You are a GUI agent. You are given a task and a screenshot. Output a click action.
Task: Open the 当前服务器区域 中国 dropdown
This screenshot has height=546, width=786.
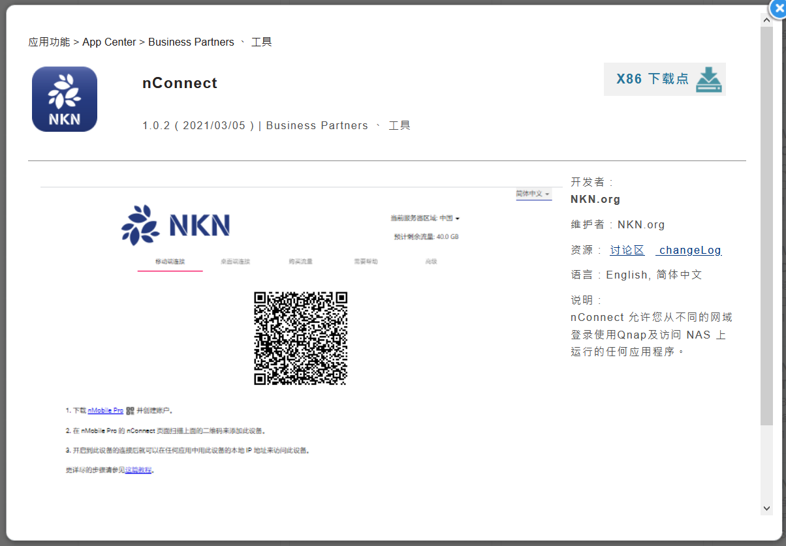(x=425, y=218)
